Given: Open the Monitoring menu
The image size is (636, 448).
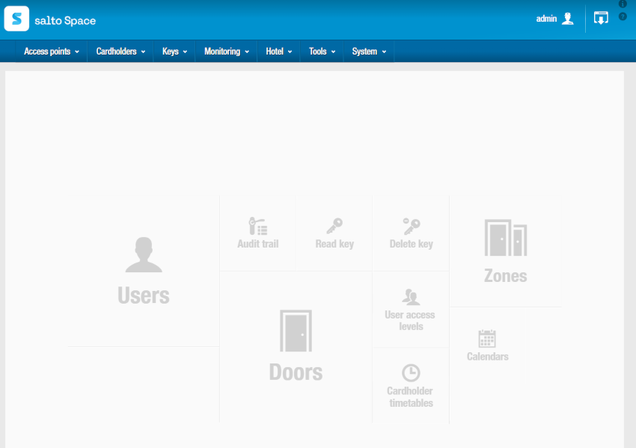Looking at the screenshot, I should click(x=226, y=52).
